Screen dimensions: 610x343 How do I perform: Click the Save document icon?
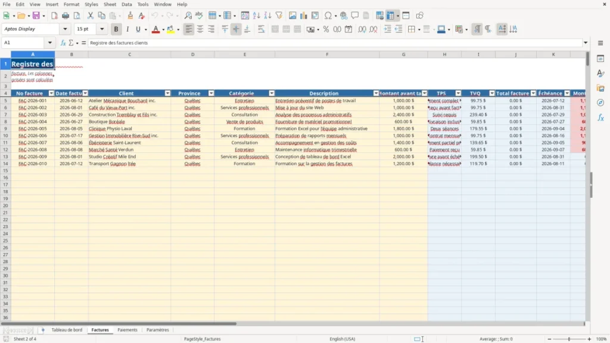(36, 15)
